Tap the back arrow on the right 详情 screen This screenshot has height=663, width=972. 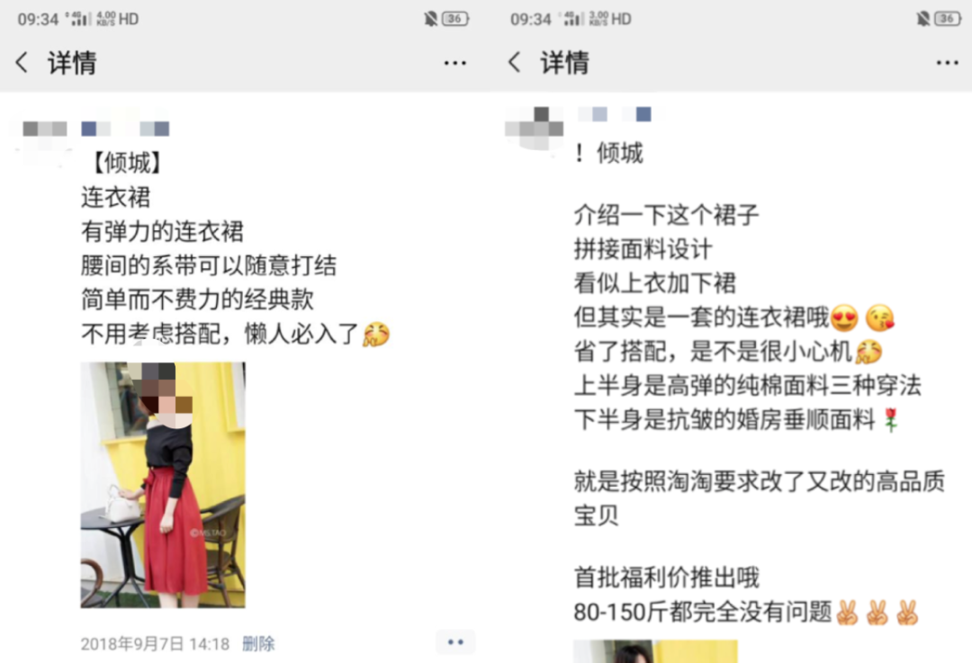tap(514, 63)
